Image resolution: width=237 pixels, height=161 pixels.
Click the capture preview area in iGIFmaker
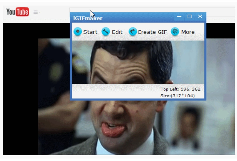click(x=138, y=62)
